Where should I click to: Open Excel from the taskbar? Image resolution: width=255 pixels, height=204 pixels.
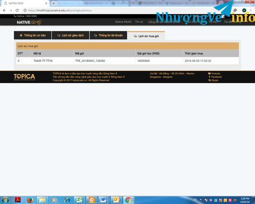[x=79, y=200]
